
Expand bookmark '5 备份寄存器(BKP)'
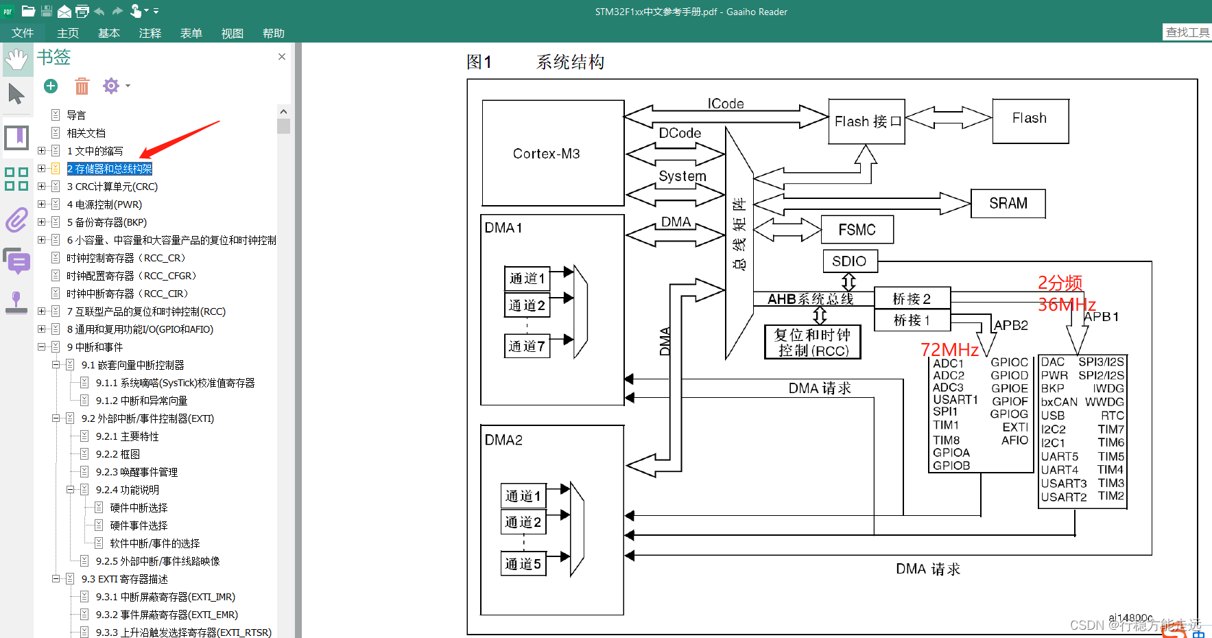[42, 222]
